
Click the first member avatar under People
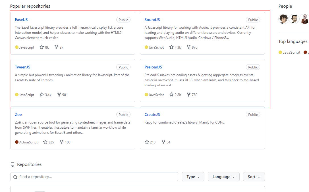pos(283,19)
